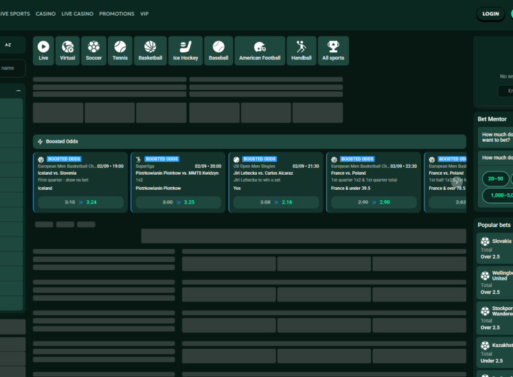Select 20–50 stake range in Bet Mentor

(x=495, y=179)
